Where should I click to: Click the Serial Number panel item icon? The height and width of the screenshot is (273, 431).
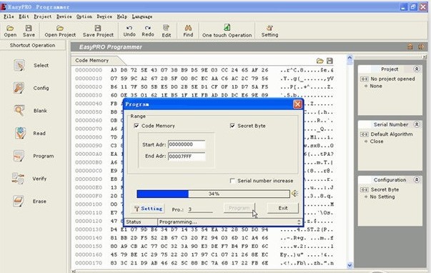(365, 134)
